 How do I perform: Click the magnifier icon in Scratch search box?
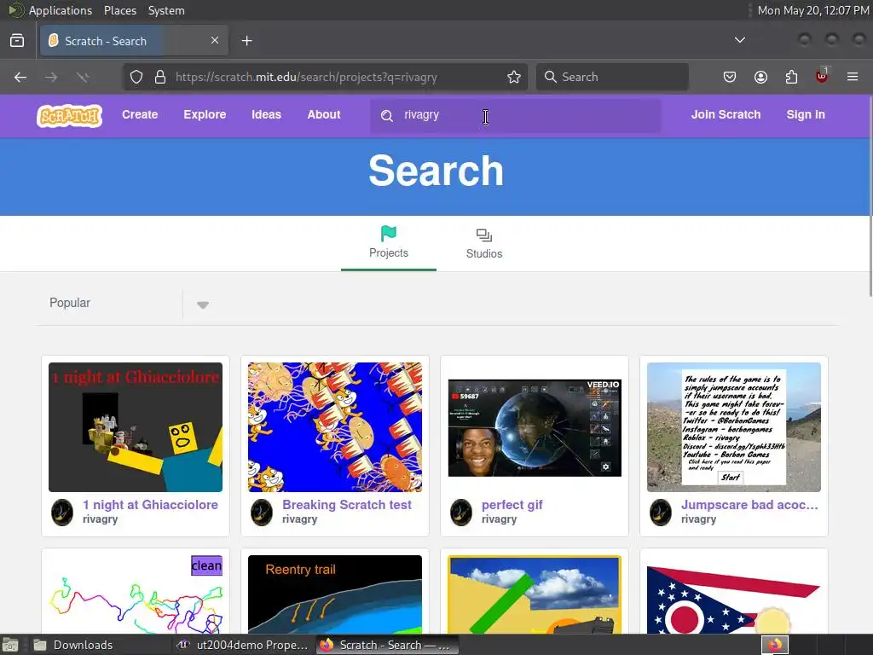387,115
